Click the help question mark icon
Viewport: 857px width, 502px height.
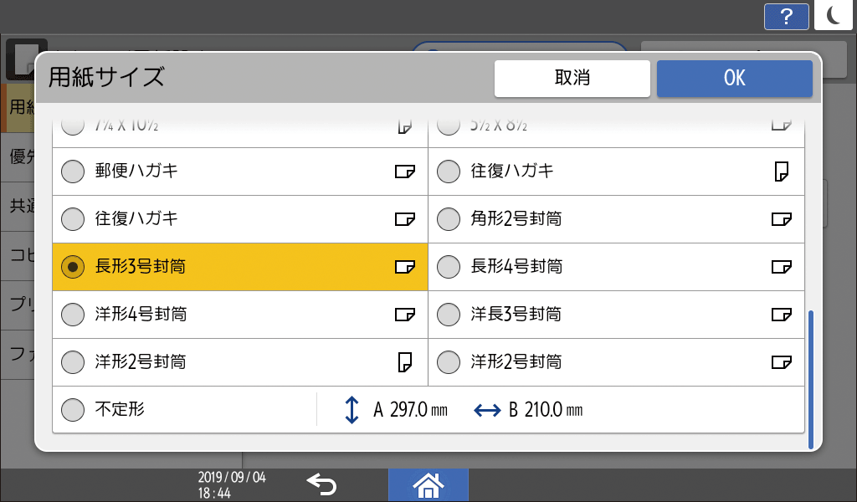tap(786, 16)
